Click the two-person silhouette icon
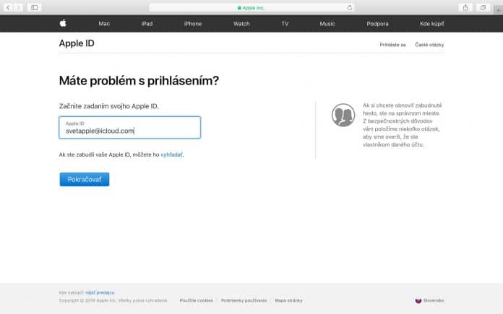 343,115
